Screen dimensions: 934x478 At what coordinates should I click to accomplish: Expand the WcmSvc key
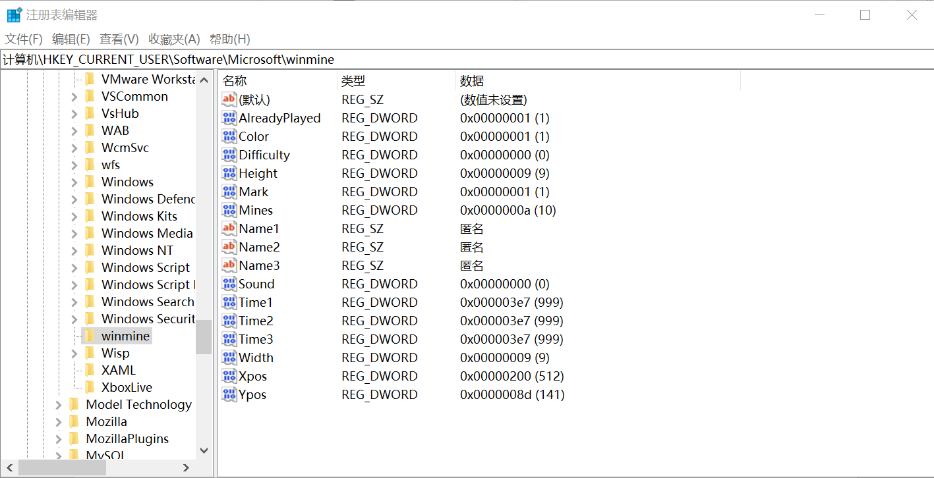74,148
